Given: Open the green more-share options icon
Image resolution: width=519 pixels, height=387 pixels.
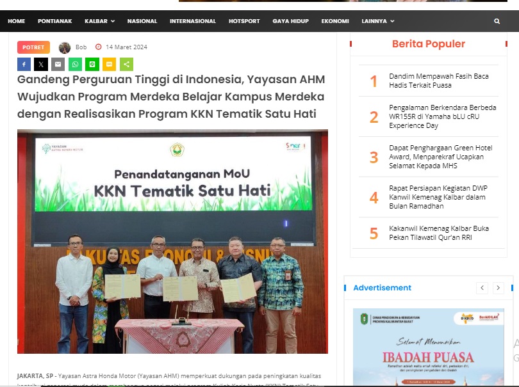Looking at the screenshot, I should 126,65.
